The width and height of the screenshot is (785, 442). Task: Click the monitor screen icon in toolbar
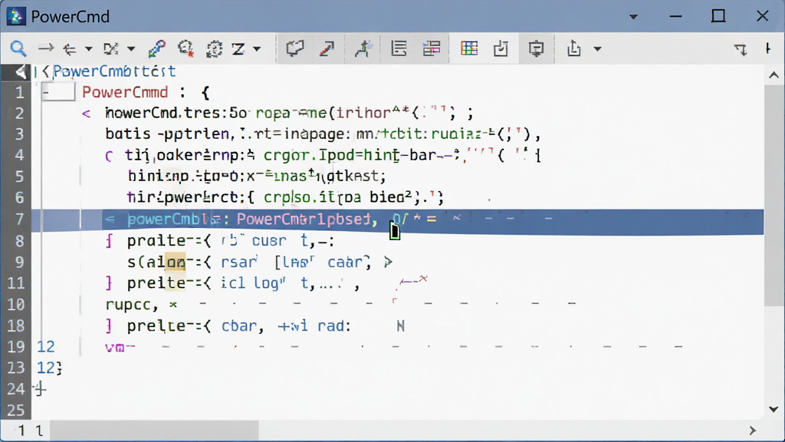point(536,48)
